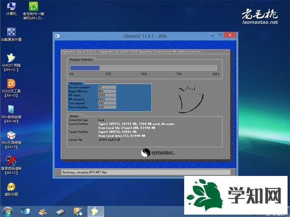
Task: Open the monitor icon in the taskbar
Action: [25, 212]
